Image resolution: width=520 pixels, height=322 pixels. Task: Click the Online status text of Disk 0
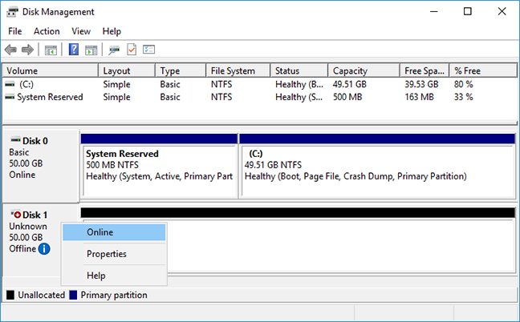tap(22, 175)
